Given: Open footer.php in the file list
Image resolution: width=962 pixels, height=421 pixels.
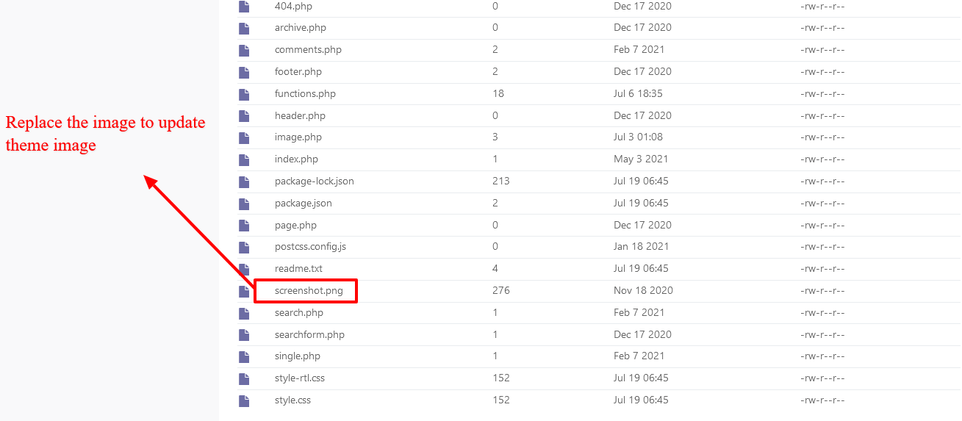Looking at the screenshot, I should [298, 72].
